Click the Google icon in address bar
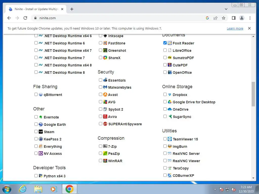The width and height of the screenshot is (259, 194). (207, 18)
